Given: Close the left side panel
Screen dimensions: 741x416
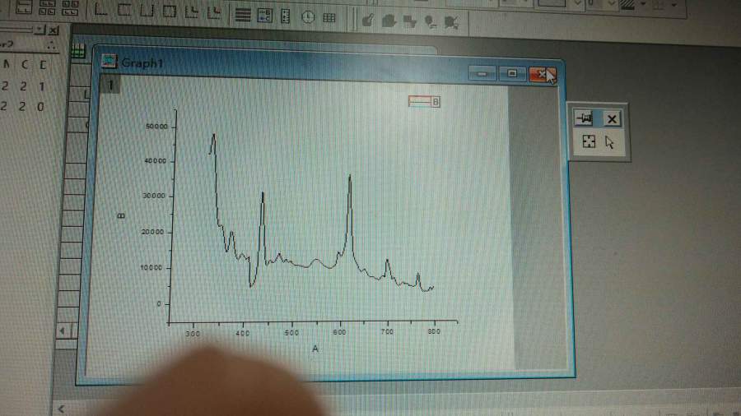Looking at the screenshot, I should tap(54, 30).
